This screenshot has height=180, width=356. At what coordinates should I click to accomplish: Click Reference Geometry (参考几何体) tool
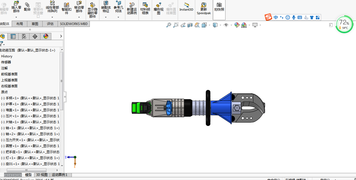pos(118,7)
